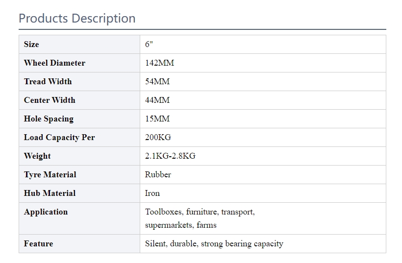Click the Iron hub material value
Viewport: 402px width, 263px height.
pos(152,193)
